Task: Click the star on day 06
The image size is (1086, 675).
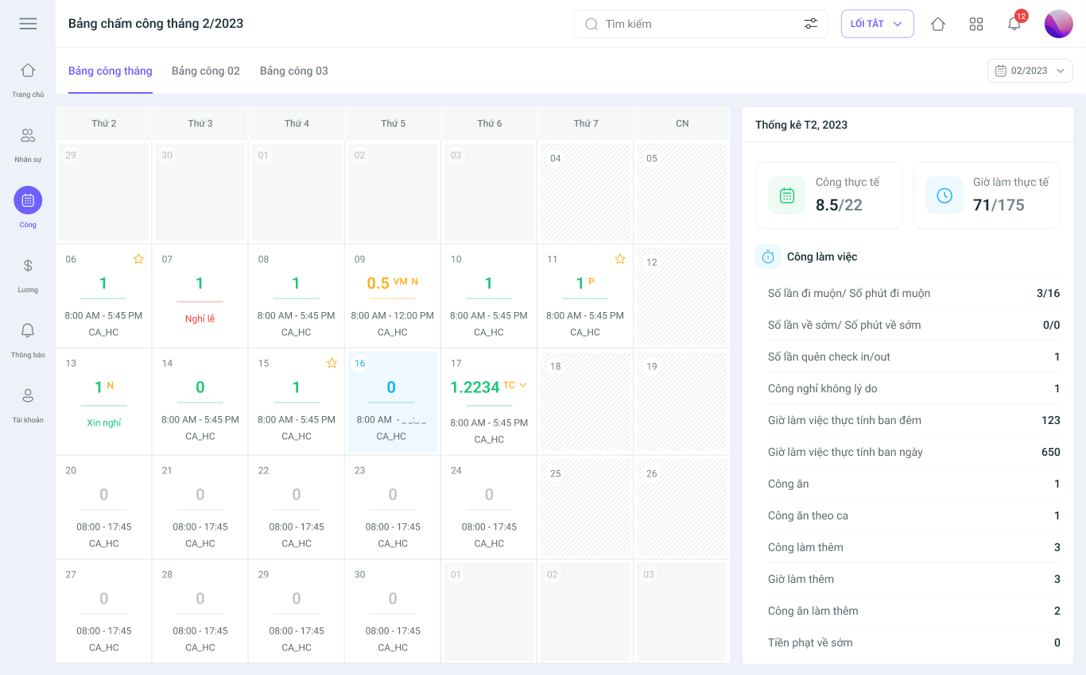Action: (138, 259)
